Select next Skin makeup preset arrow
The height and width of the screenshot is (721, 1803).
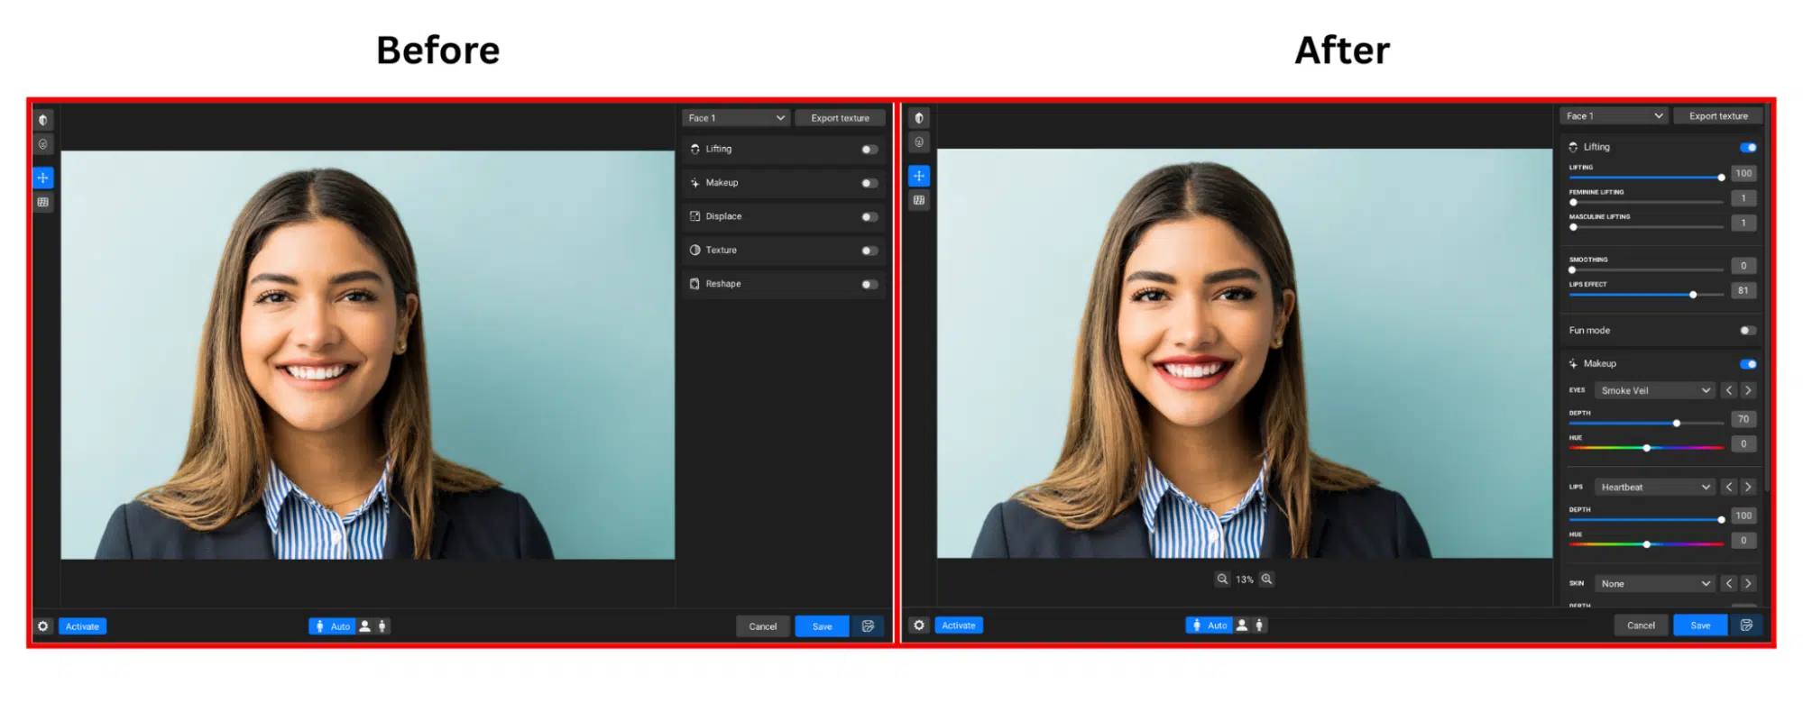tap(1748, 584)
